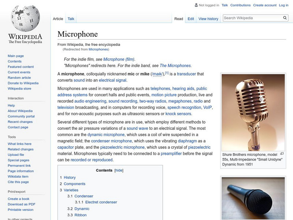Jump to Electret condenser section

tap(101, 202)
